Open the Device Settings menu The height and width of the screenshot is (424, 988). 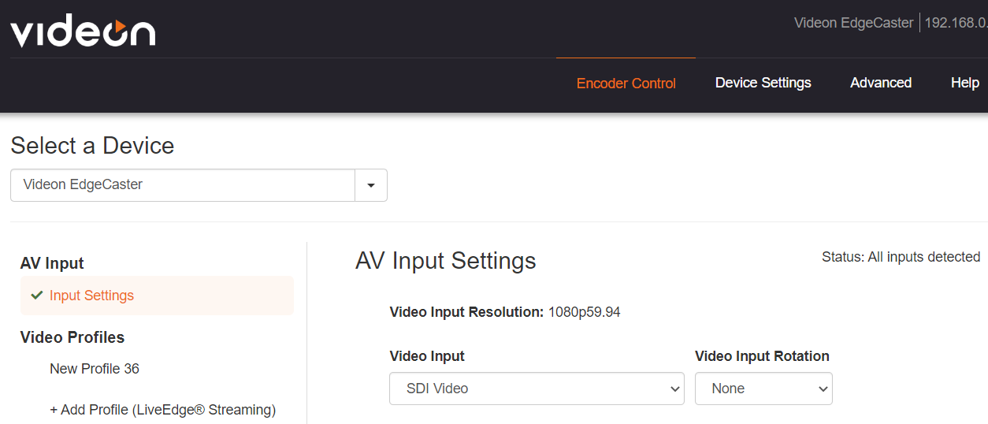[763, 83]
